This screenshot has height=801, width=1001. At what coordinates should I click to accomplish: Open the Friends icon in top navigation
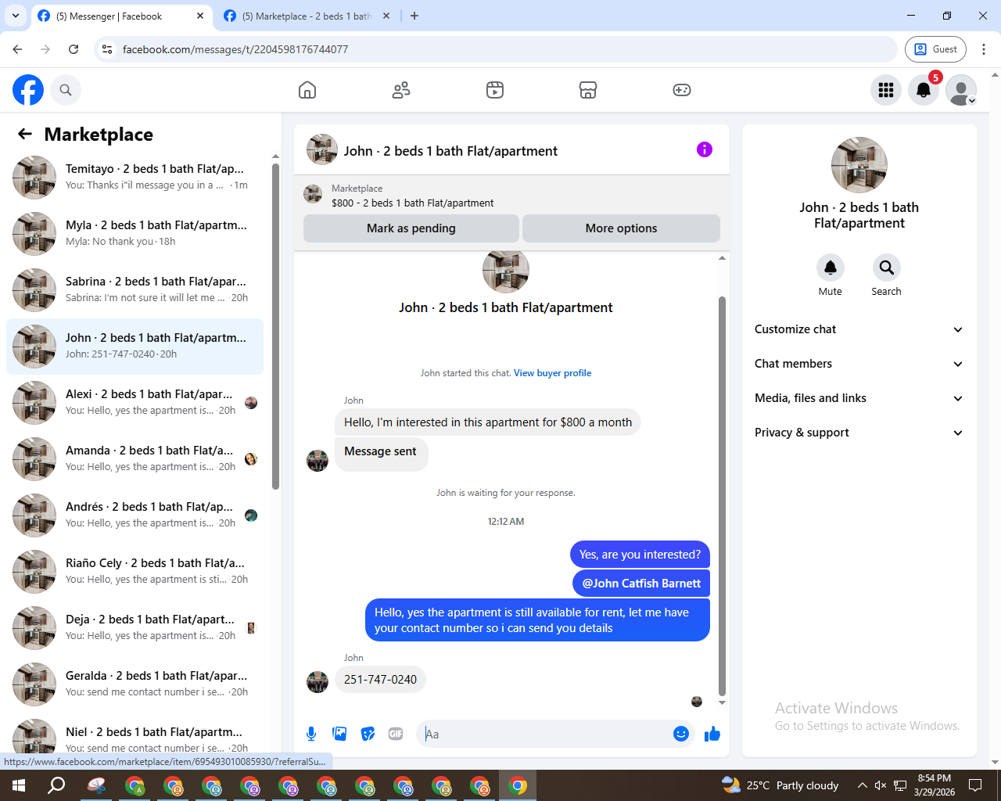pyautogui.click(x=401, y=90)
